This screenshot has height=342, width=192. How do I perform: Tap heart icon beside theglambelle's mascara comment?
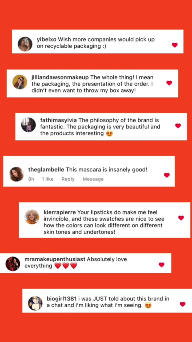point(167,175)
